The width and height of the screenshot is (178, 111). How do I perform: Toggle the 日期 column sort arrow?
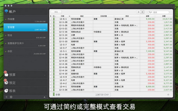coord(69,16)
